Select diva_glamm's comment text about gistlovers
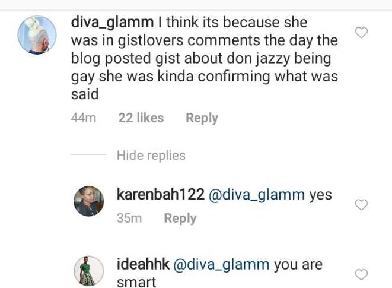392x288 pixels. (205, 58)
